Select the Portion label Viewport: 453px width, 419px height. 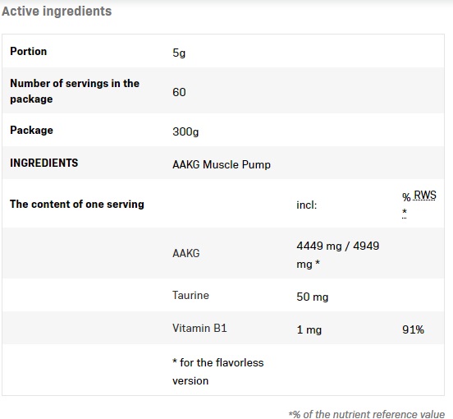(x=28, y=51)
